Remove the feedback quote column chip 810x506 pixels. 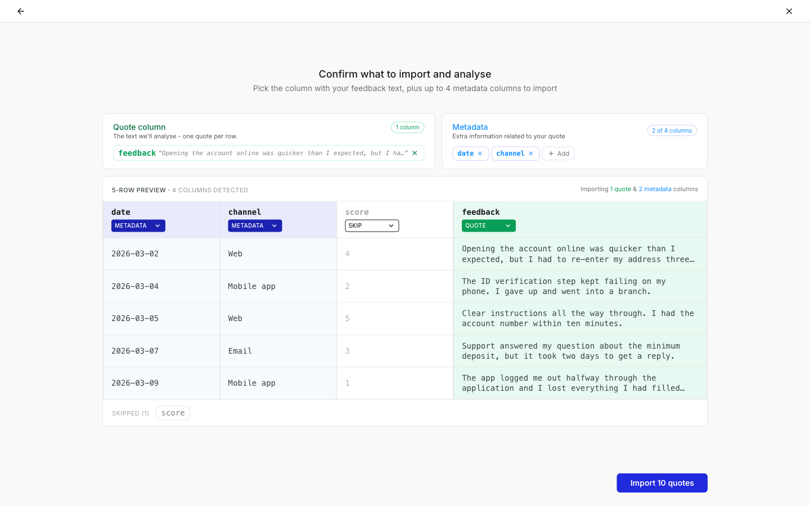coord(415,153)
